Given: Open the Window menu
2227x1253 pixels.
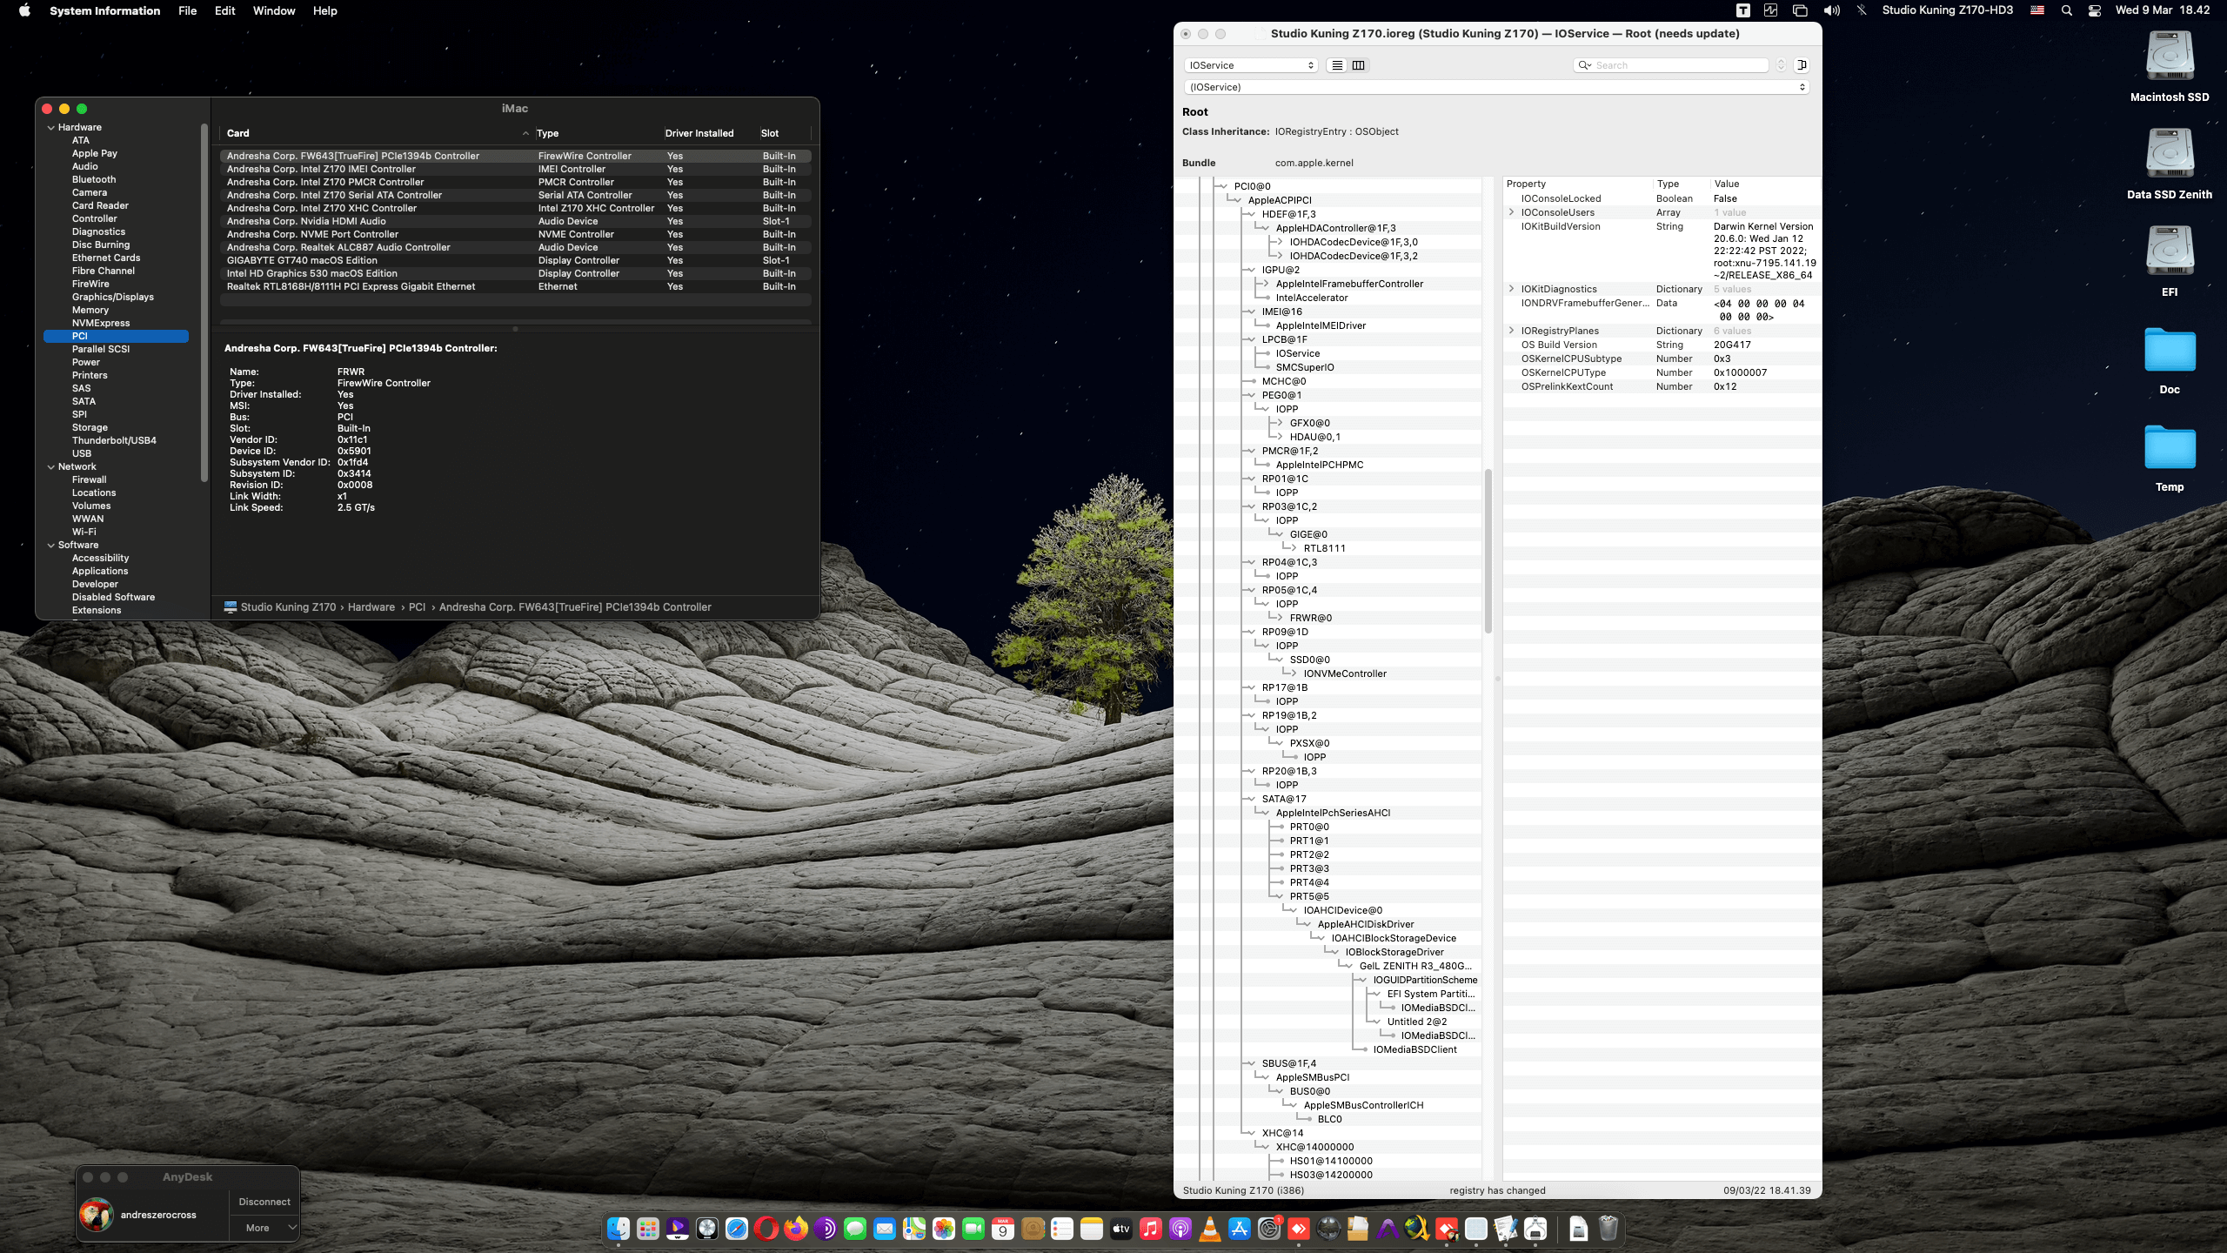Looking at the screenshot, I should pyautogui.click(x=273, y=10).
